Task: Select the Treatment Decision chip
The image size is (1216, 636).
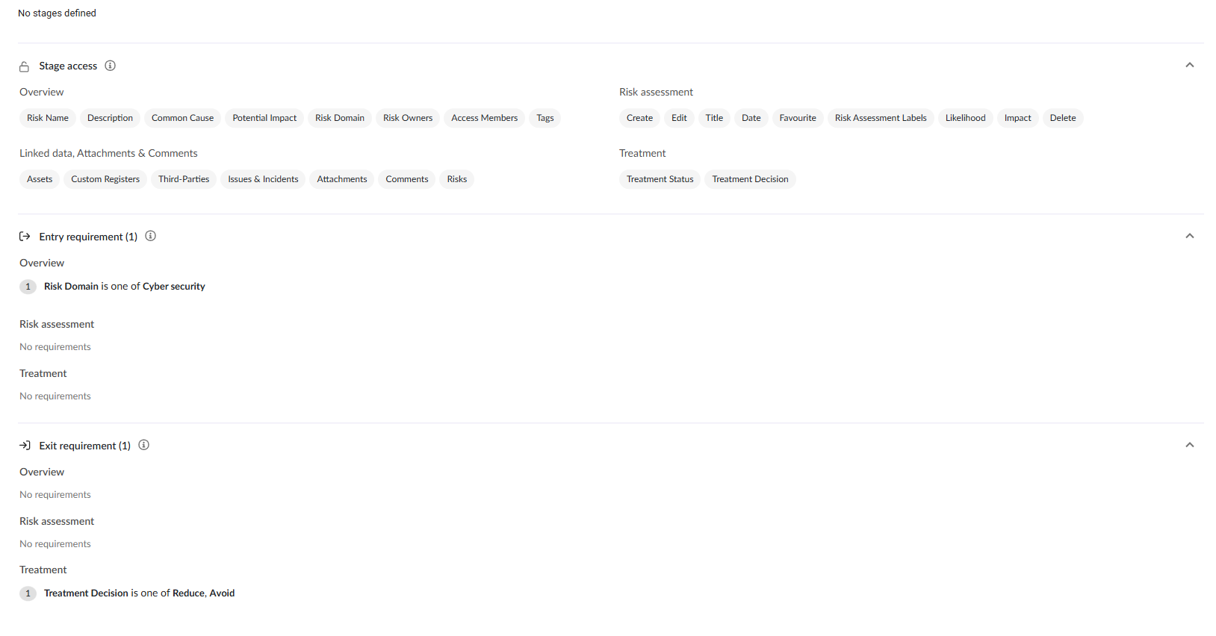Action: point(750,179)
